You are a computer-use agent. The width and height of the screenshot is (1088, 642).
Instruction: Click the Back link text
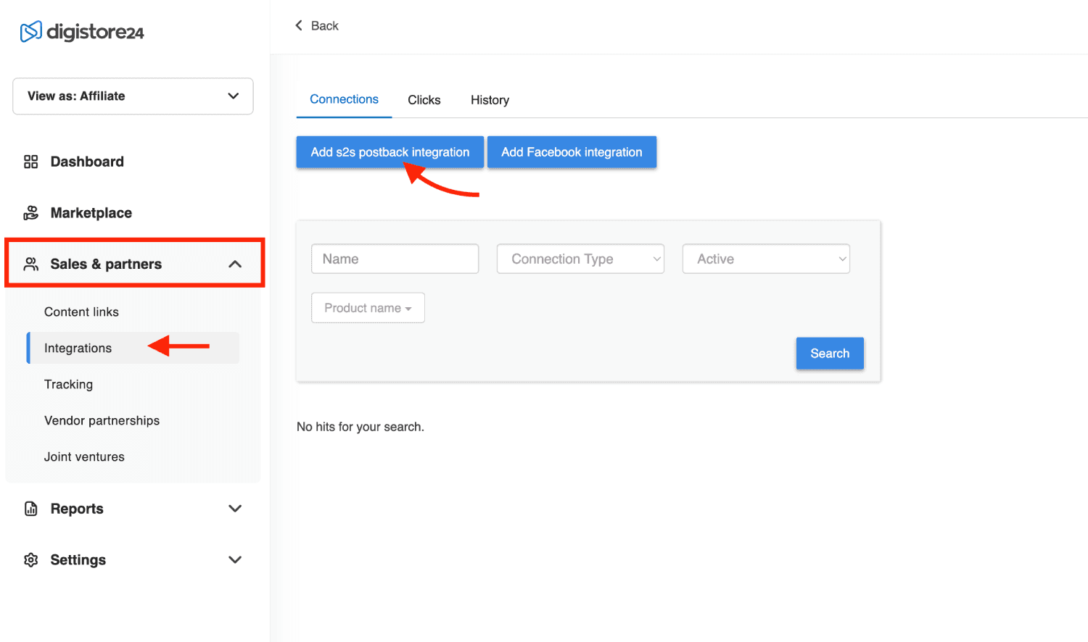tap(325, 26)
